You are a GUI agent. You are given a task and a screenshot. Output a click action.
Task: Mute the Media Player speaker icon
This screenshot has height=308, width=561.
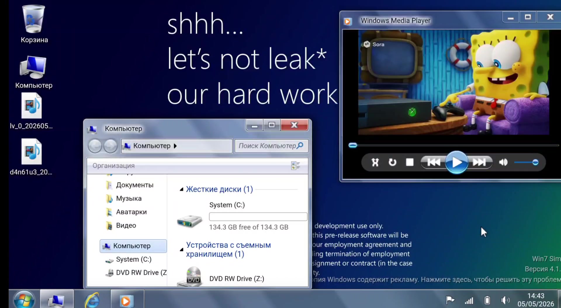pyautogui.click(x=503, y=162)
